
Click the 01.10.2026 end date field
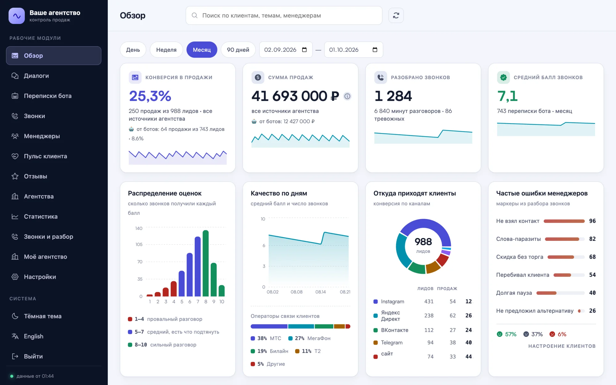point(354,50)
